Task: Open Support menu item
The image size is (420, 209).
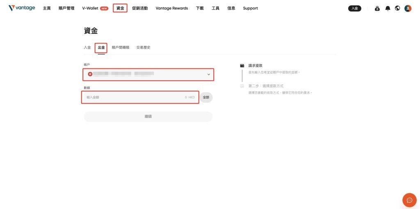Action: [x=251, y=8]
